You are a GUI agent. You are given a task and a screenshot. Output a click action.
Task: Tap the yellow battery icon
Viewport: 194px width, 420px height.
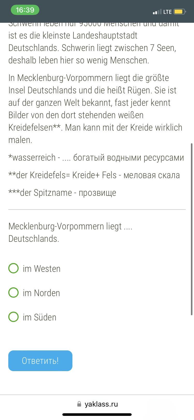click(179, 12)
